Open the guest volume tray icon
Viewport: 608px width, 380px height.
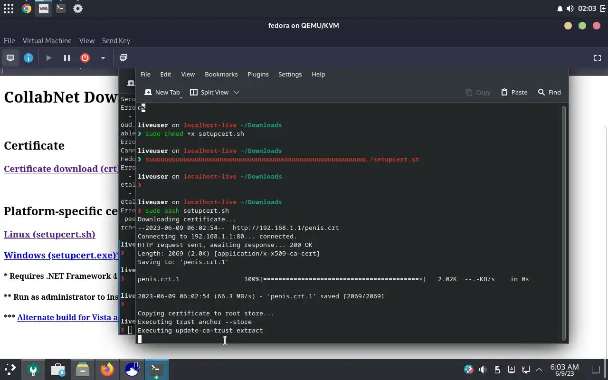pyautogui.click(x=483, y=370)
